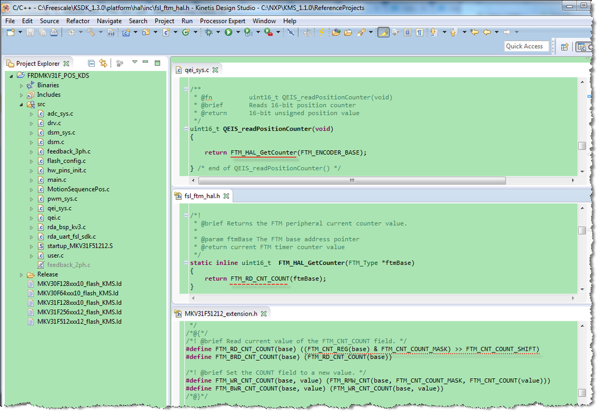Click the New C/C++ Project icon
Screen dimensions: 597x411
coord(126,32)
